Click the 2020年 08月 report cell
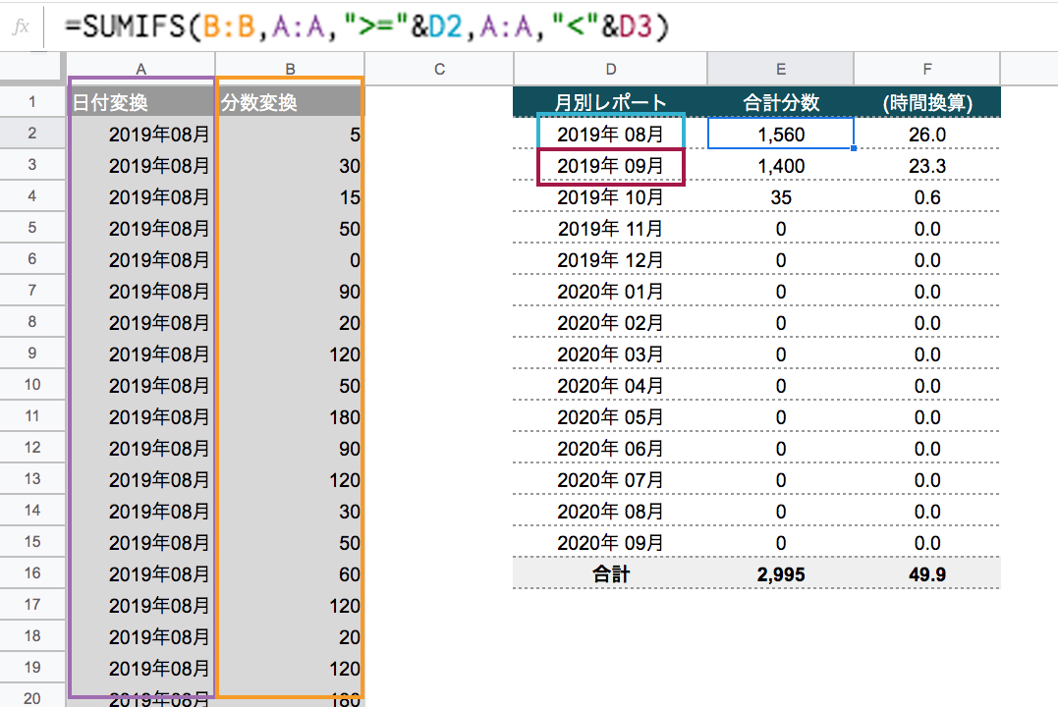1058x707 pixels. (611, 511)
